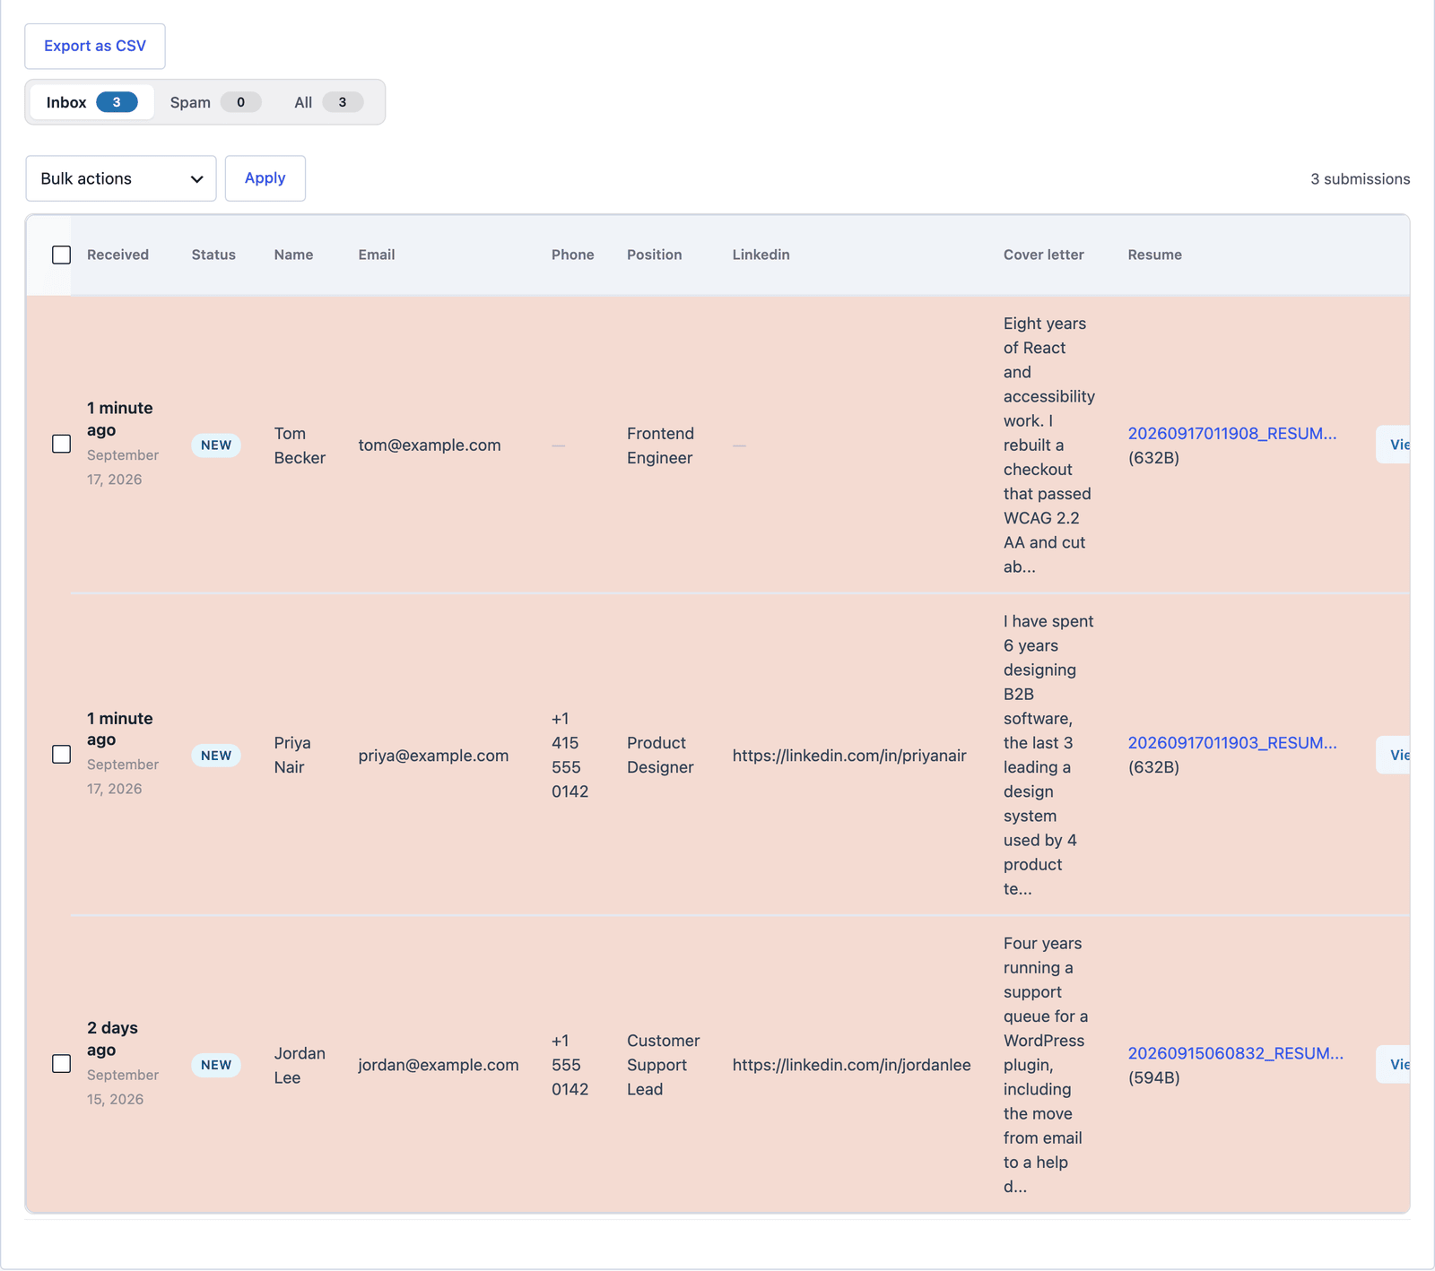Click the View button in Priya Nair's row
Image resolution: width=1435 pixels, height=1271 pixels.
point(1394,755)
